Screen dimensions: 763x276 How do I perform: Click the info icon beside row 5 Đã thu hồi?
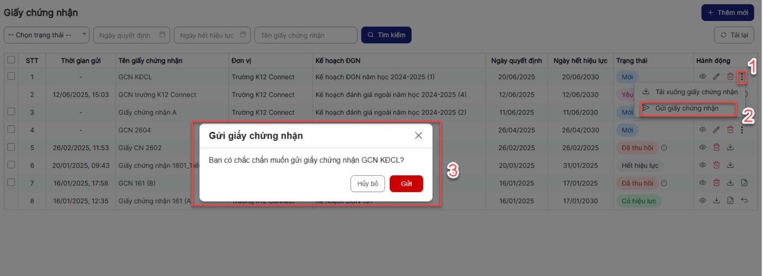pos(664,148)
